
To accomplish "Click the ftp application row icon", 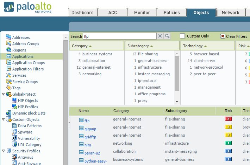I will tap(81, 120).
